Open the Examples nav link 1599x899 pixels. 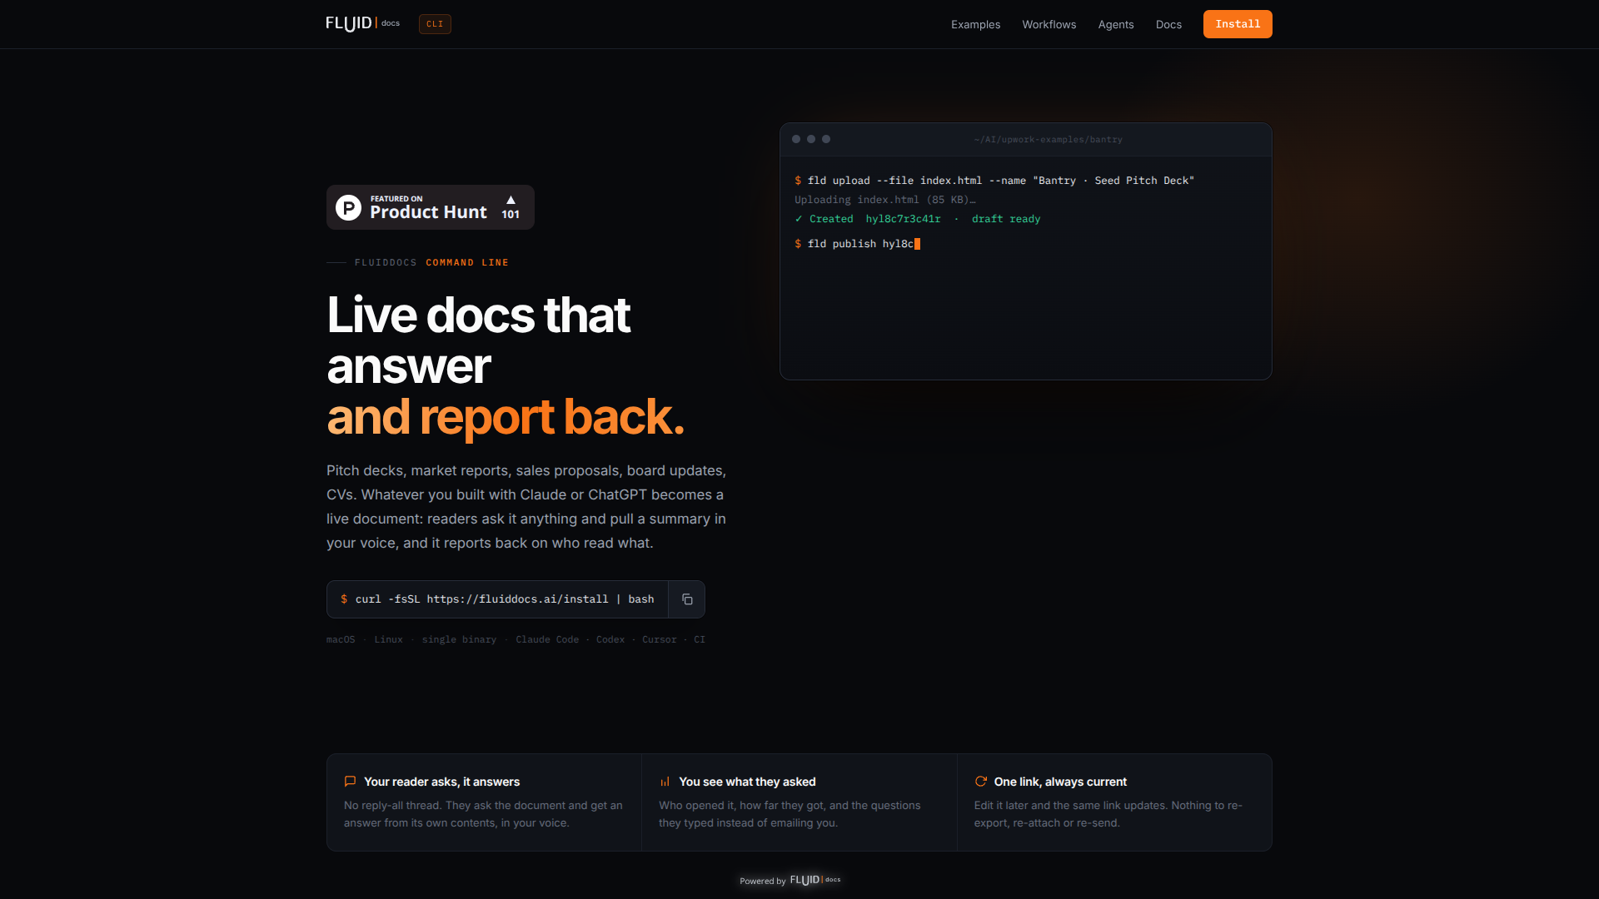pos(976,24)
